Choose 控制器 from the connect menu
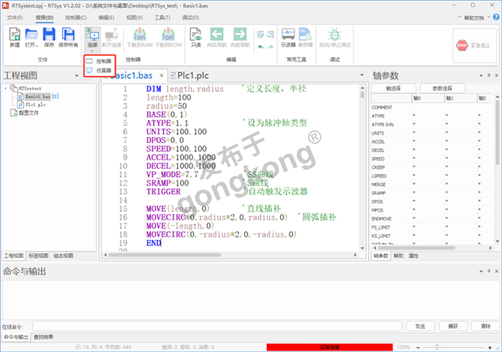 pyautogui.click(x=100, y=61)
